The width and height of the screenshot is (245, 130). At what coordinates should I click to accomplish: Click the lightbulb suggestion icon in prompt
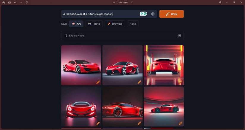(142, 14)
